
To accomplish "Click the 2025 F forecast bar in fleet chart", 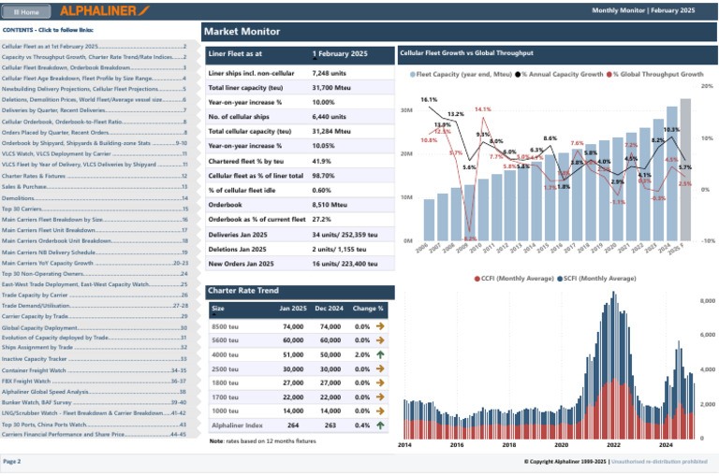I will [685, 169].
